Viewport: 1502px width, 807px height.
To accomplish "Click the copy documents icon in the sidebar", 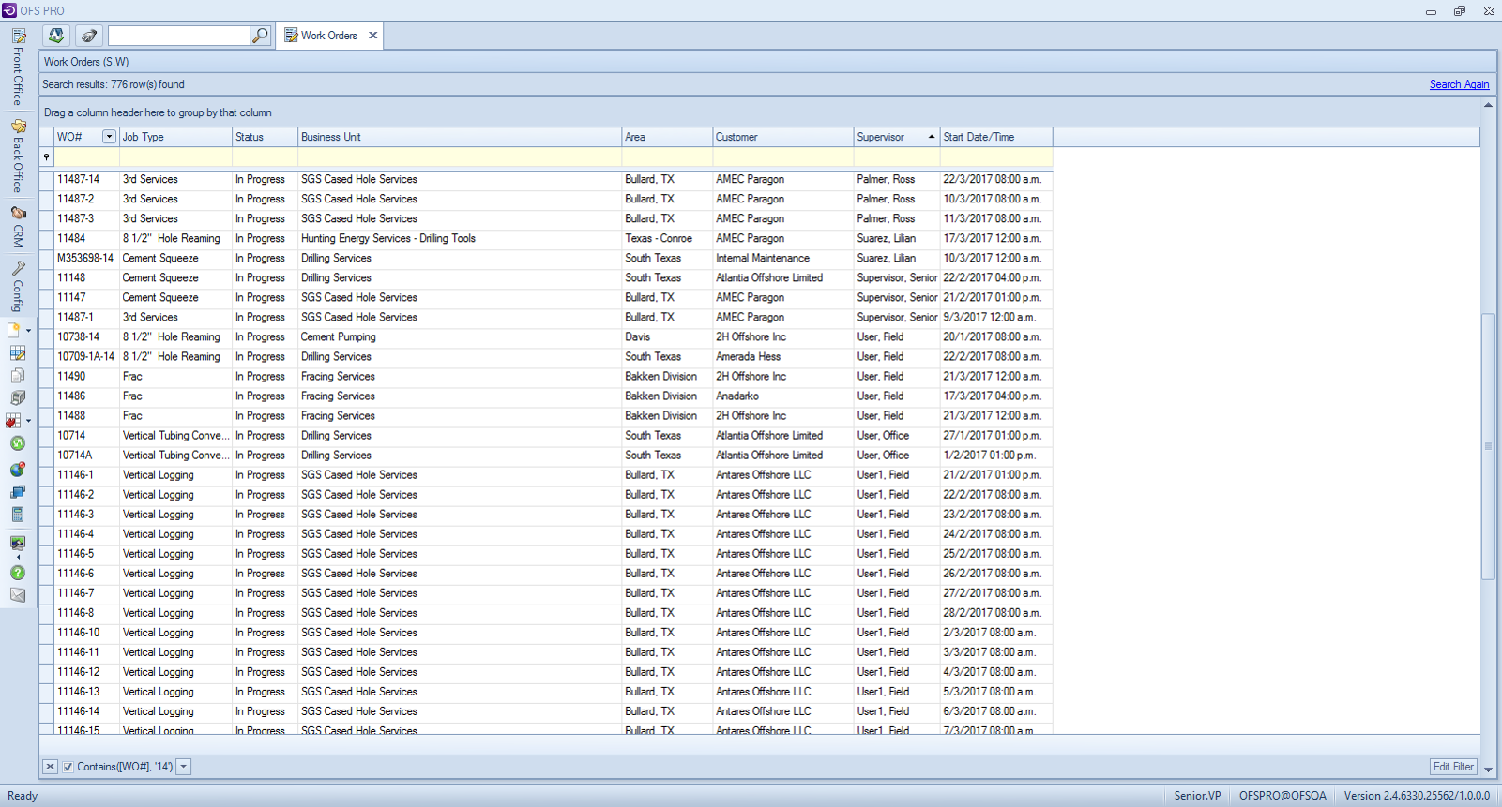I will tap(18, 376).
